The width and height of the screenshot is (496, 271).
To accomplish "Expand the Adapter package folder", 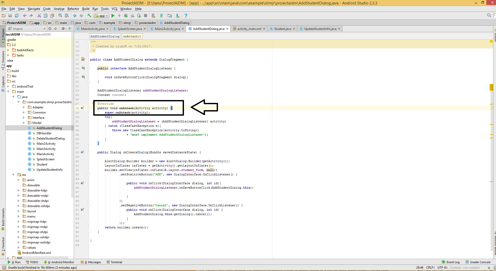I will click(x=24, y=107).
